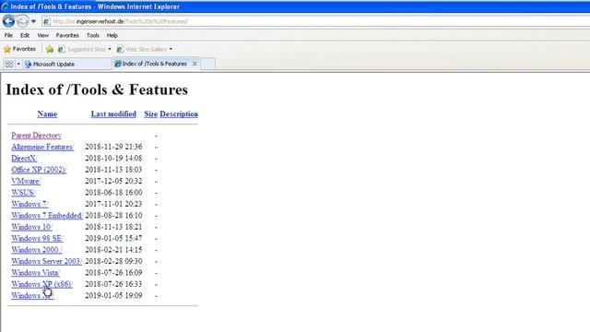Open a new blank tab
This screenshot has height=332, width=590.
[208, 64]
